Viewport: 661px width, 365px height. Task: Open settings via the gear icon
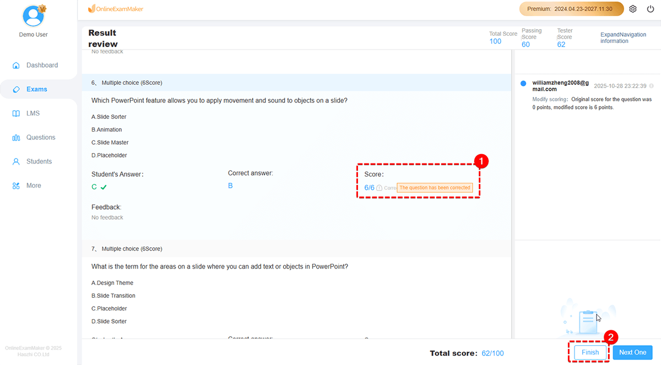pyautogui.click(x=633, y=9)
